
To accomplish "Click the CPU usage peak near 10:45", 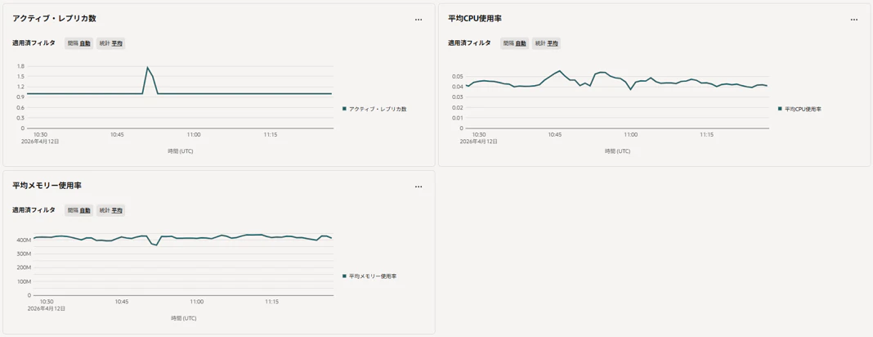I will tap(560, 70).
